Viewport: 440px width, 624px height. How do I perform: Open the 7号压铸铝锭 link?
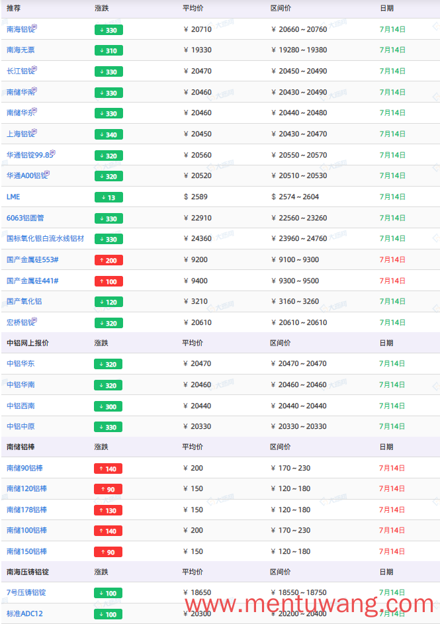(26, 592)
